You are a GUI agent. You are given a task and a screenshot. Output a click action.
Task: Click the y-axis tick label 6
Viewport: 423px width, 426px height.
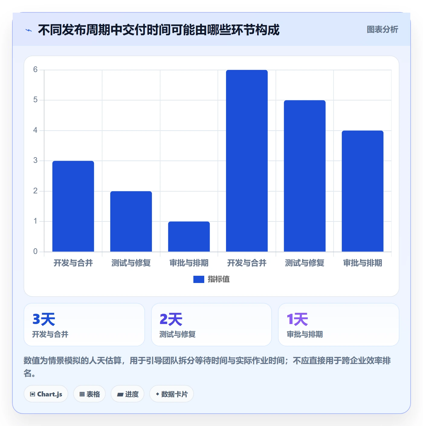35,70
